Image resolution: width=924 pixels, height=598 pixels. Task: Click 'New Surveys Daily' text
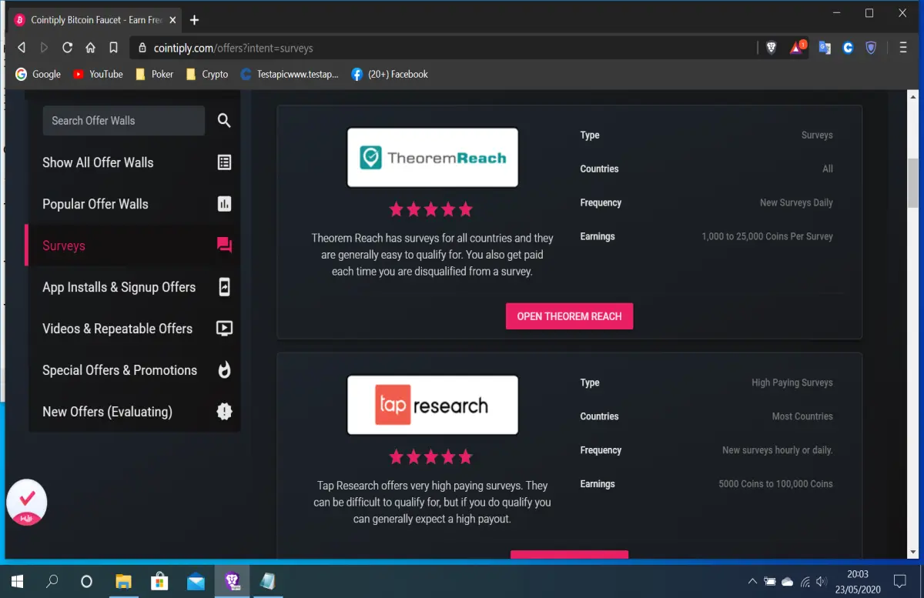click(x=796, y=202)
